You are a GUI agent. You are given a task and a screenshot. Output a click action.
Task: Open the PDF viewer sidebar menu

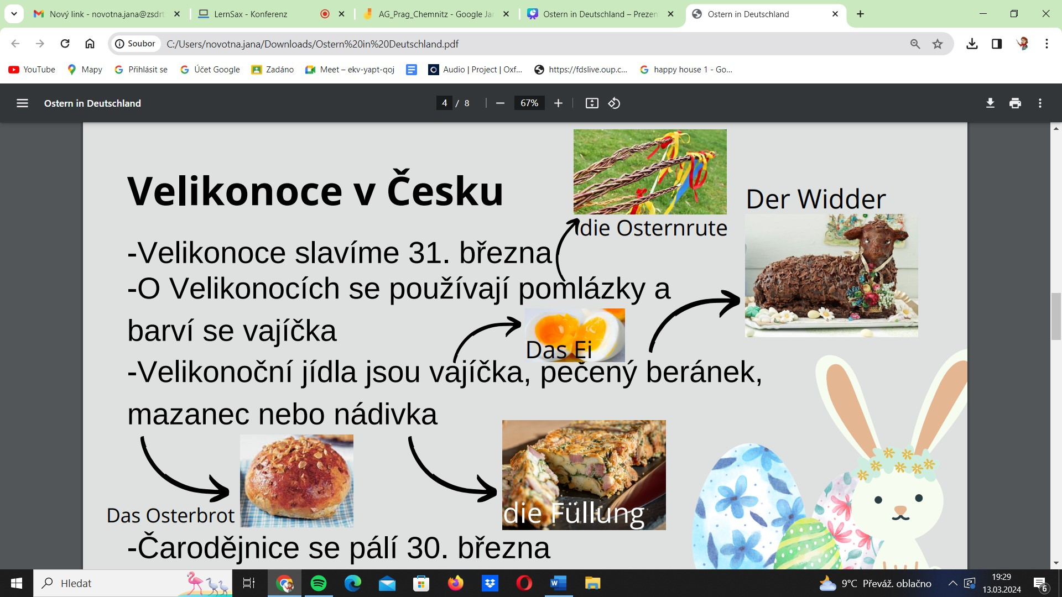tap(22, 103)
